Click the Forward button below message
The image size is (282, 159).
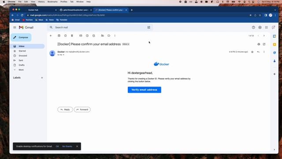82,110
